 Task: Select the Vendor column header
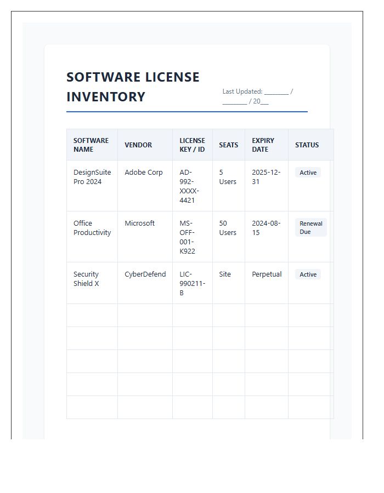tap(145, 145)
